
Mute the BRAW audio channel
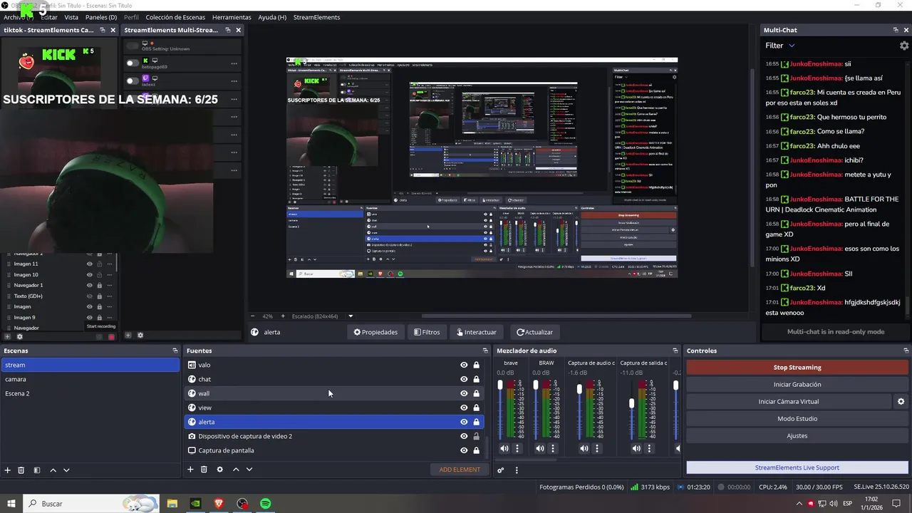[x=540, y=449]
